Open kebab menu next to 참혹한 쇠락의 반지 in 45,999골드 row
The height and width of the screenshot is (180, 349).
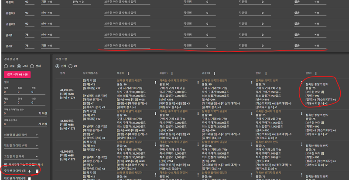(x=302, y=144)
